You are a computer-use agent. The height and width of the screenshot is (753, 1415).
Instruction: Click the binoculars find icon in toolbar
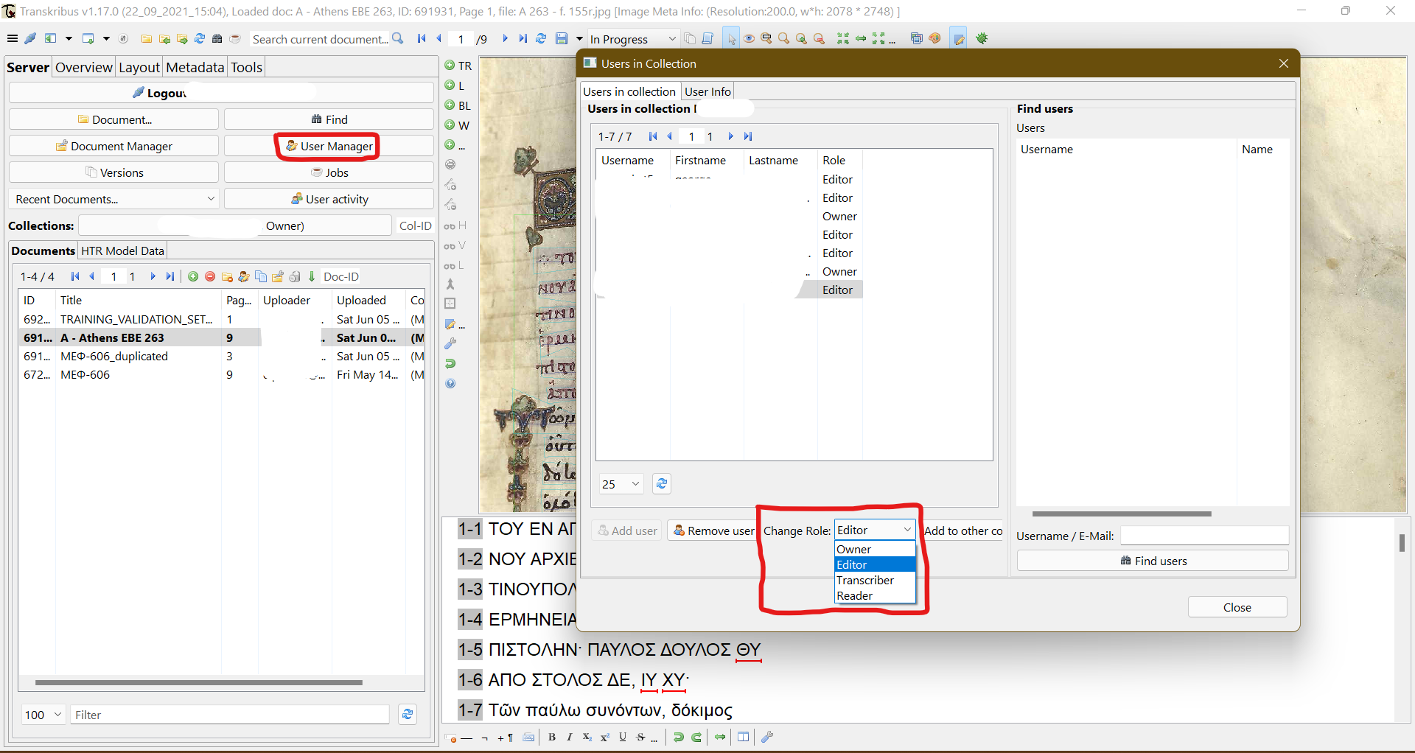(x=217, y=38)
